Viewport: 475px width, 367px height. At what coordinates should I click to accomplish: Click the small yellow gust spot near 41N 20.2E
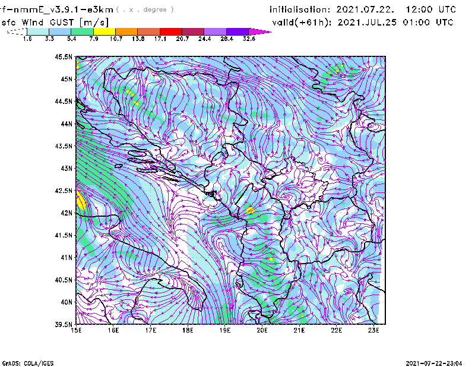coord(271,260)
